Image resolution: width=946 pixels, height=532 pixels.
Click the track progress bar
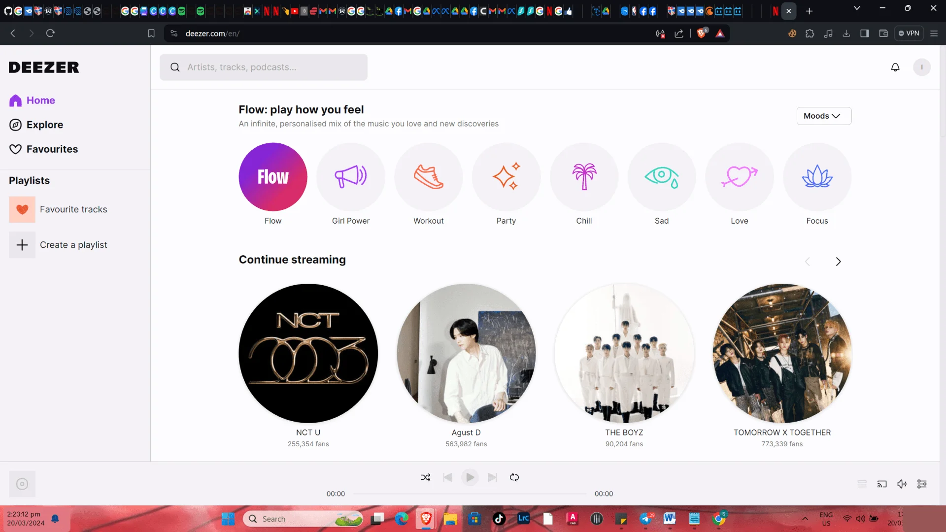(x=470, y=494)
